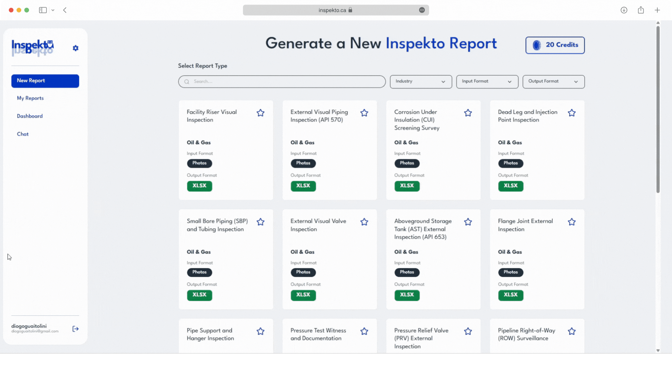Click the logout icon beside the username
672x378 pixels.
coord(76,329)
